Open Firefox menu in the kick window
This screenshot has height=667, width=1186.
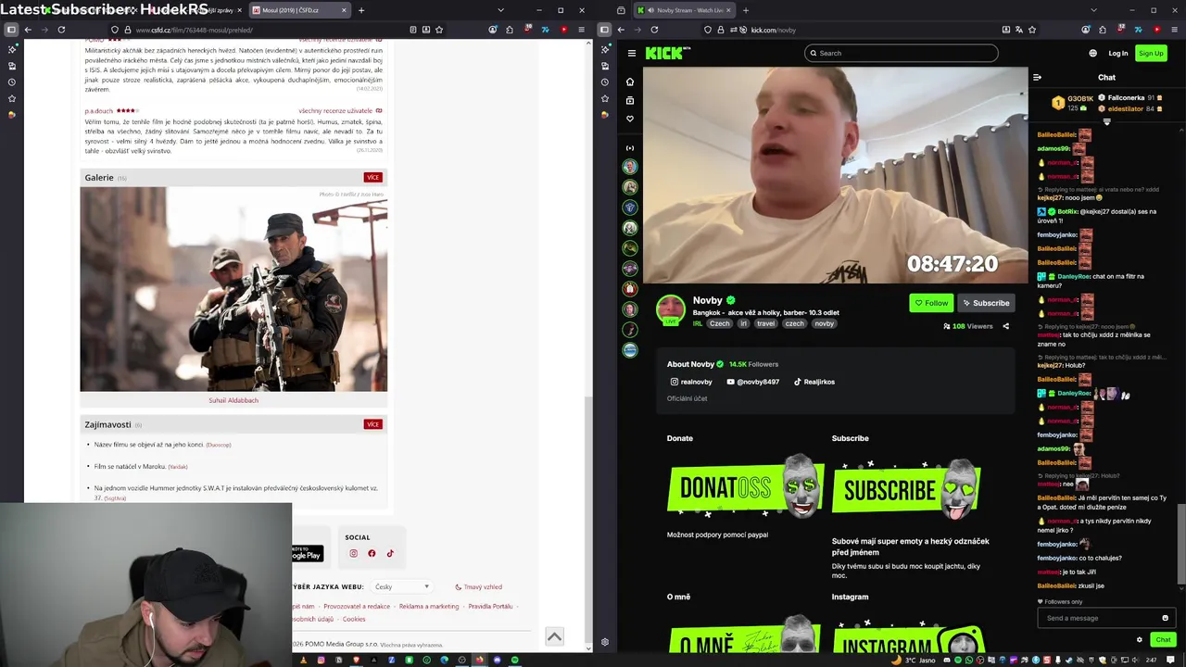1175,30
